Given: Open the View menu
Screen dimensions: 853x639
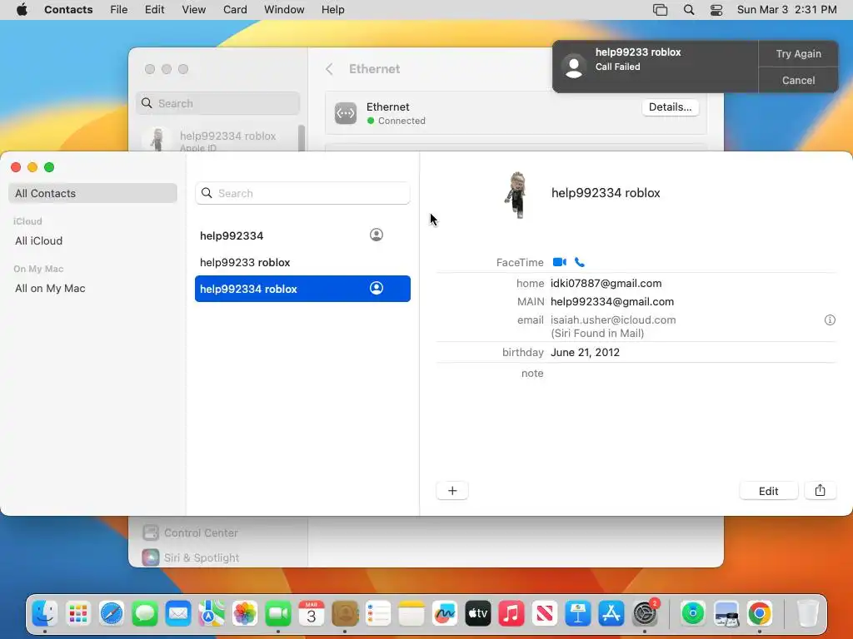Looking at the screenshot, I should click(193, 10).
